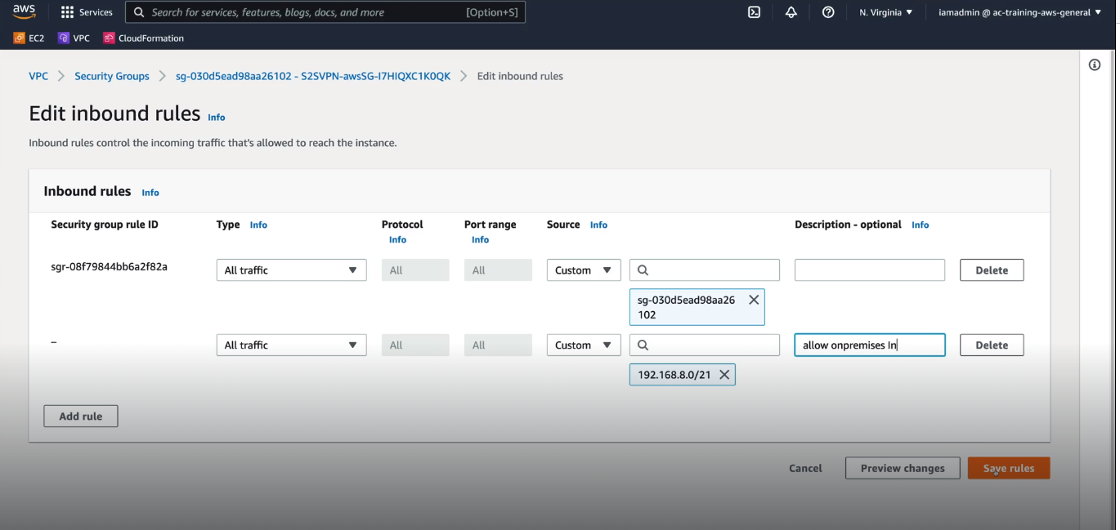This screenshot has width=1120, height=530.
Task: Remove the 192.168.8.0/21 source tag
Action: (724, 374)
